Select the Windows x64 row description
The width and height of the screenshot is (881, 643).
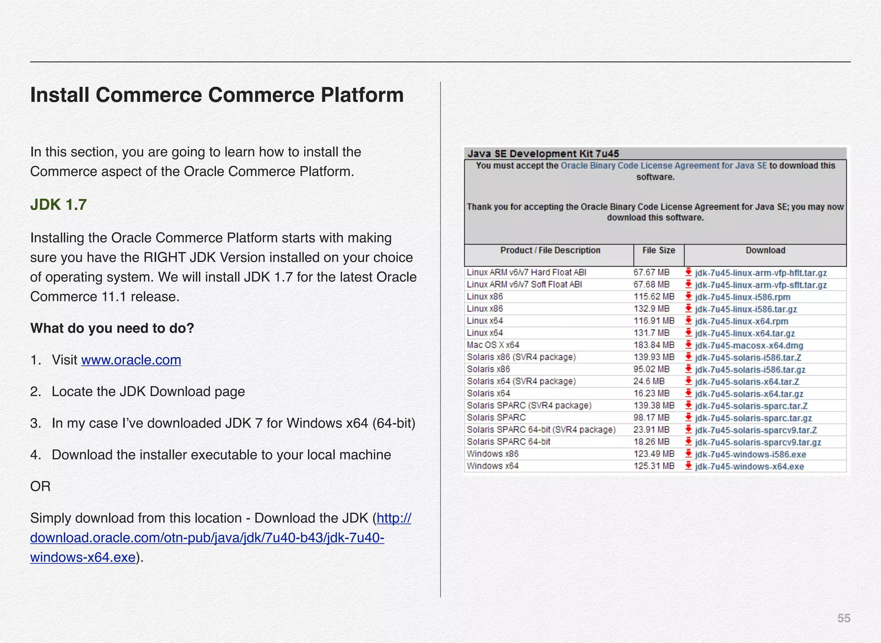point(493,465)
